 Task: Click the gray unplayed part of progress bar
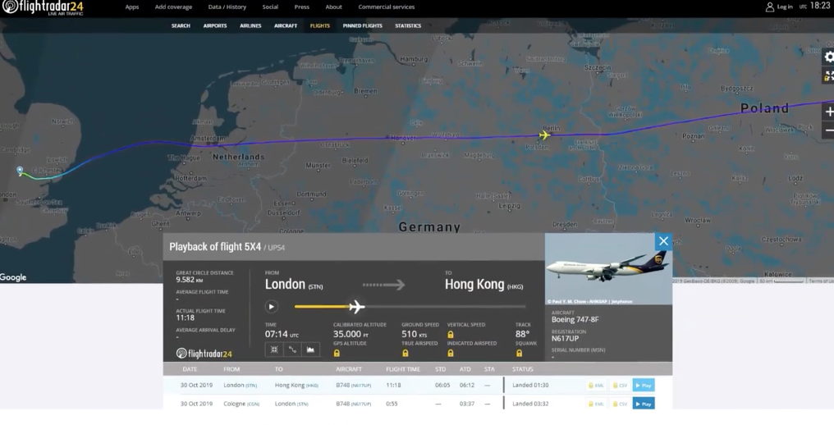(445, 306)
